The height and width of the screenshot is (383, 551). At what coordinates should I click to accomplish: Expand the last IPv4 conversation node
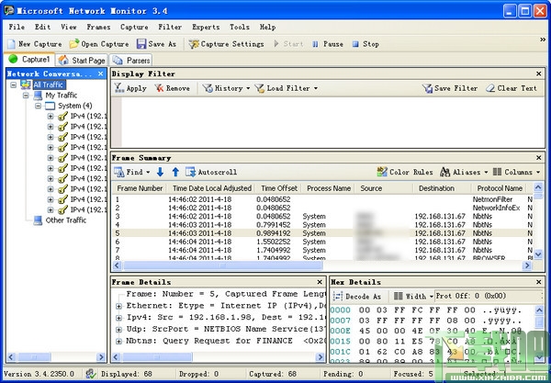click(x=51, y=210)
